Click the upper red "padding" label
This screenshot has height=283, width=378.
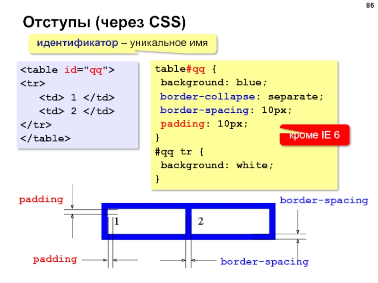pos(41,200)
